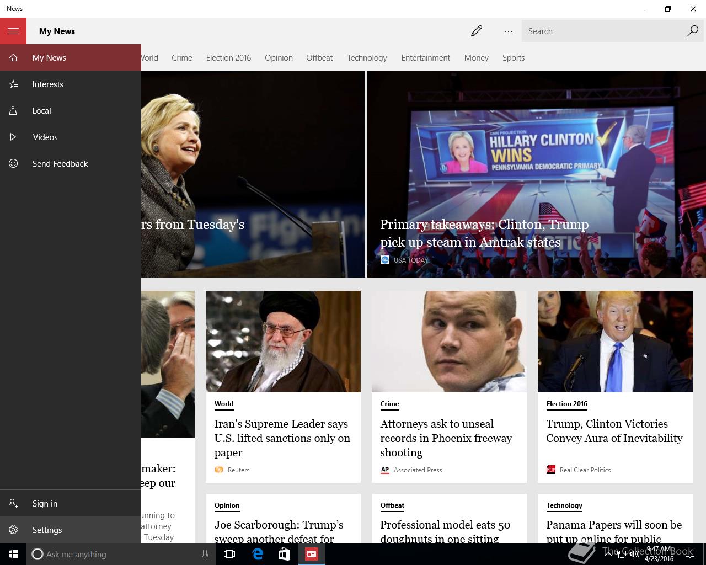Click the Send Feedback smiley icon

tap(13, 163)
